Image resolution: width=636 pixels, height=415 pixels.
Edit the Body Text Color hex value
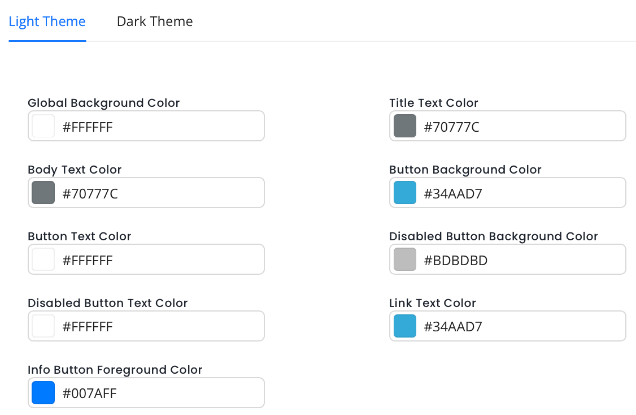(x=158, y=193)
